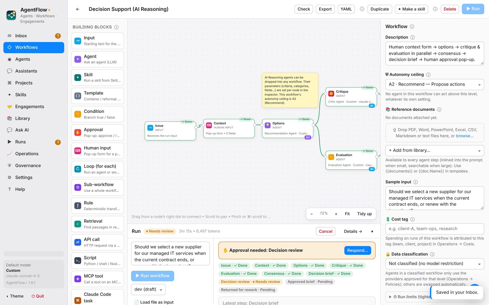Click the Cancel run button
Screen dimensions: 489x305
[x=326, y=231]
